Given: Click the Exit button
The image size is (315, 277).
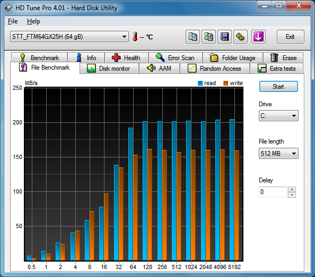Looking at the screenshot, I should click(290, 37).
